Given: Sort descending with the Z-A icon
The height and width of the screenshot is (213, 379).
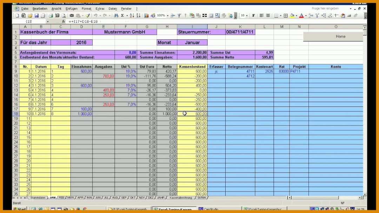Looking at the screenshot, I should [x=138, y=15].
